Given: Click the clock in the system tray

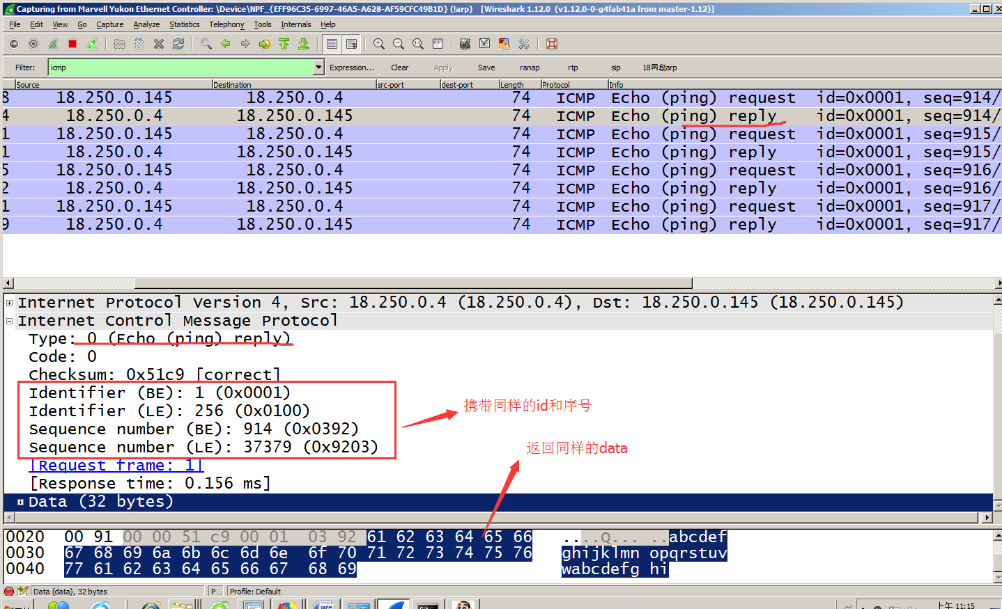Looking at the screenshot, I should click(956, 606).
